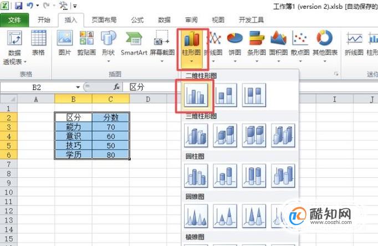Switch to Data (数据) tab
The width and height of the screenshot is (378, 246).
coord(164,20)
